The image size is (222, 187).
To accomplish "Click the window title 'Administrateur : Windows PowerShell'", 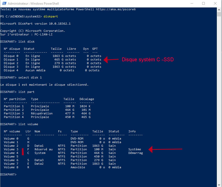I will click(33, 4).
